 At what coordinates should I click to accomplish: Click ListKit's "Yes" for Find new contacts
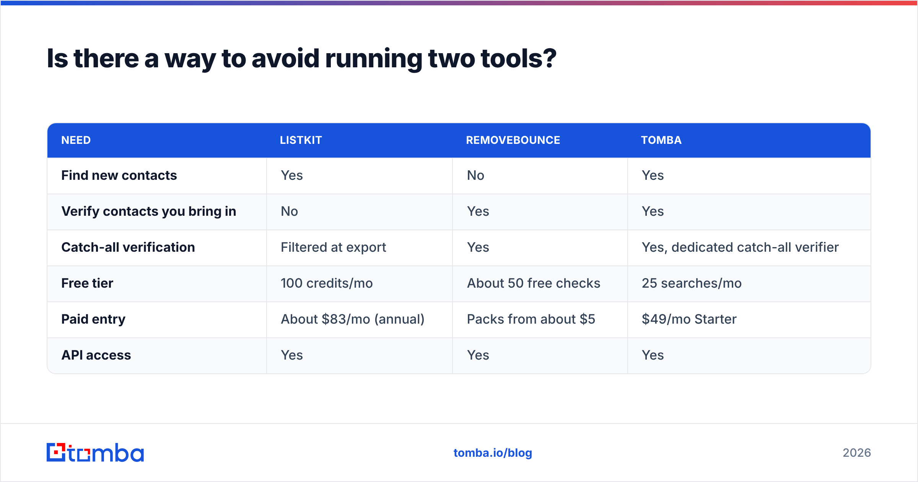[292, 175]
